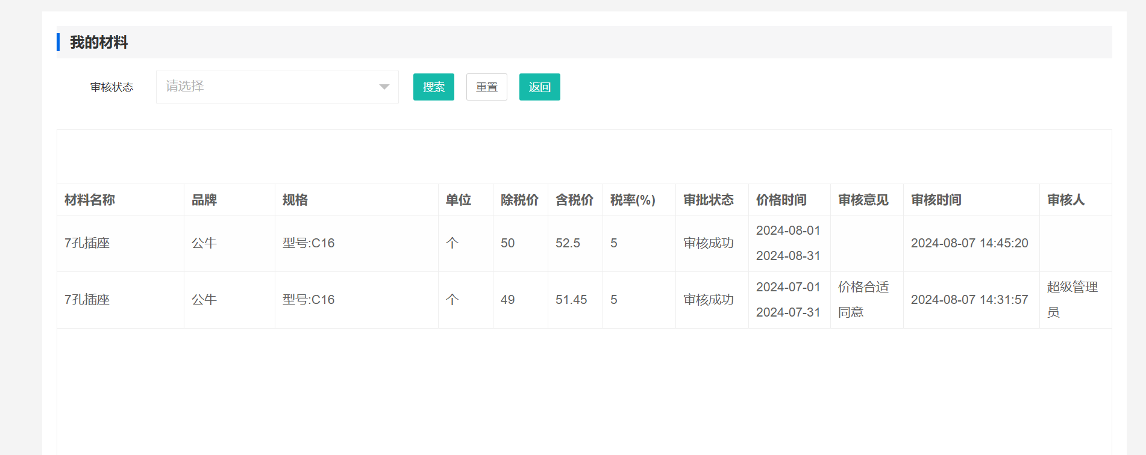Click the dropdown arrow beside 请选择

[x=384, y=87]
